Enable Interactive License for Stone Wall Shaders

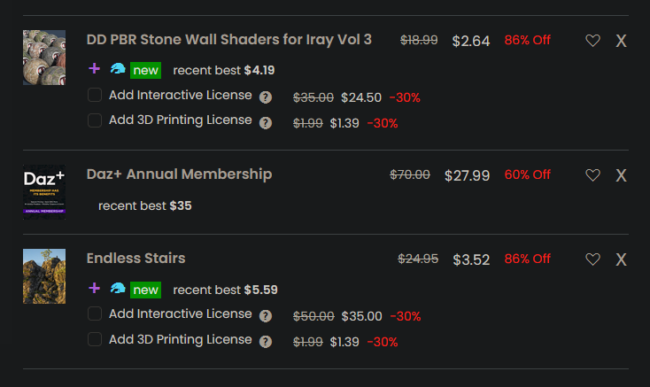[x=95, y=96]
